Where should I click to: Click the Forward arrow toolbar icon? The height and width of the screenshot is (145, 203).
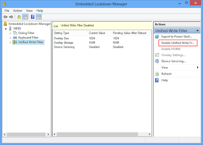[x=11, y=17]
